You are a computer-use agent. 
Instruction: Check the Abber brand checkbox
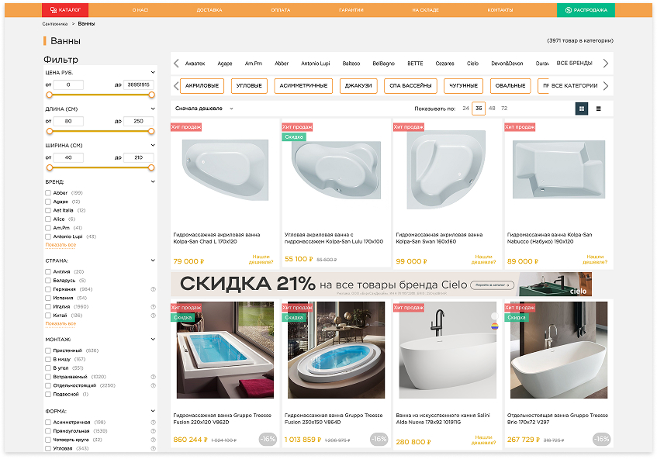pyautogui.click(x=48, y=193)
